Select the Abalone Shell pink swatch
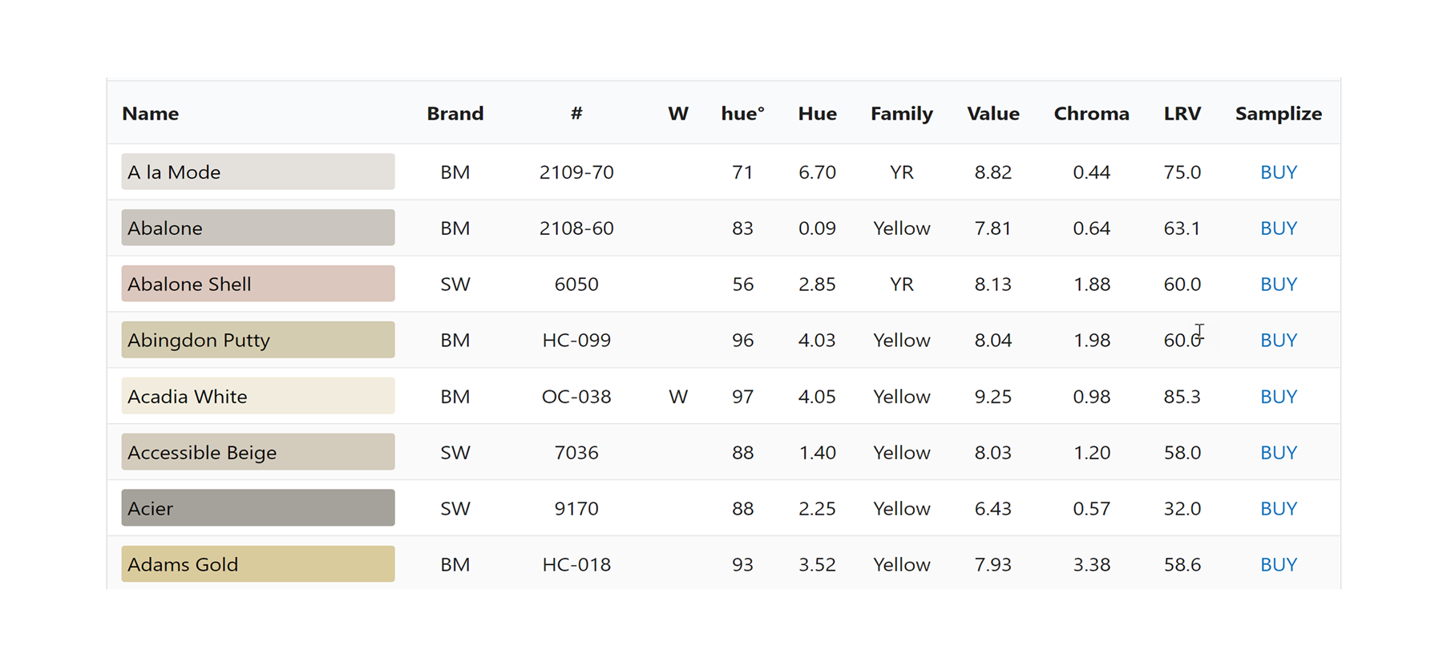The height and width of the screenshot is (666, 1443). point(257,284)
